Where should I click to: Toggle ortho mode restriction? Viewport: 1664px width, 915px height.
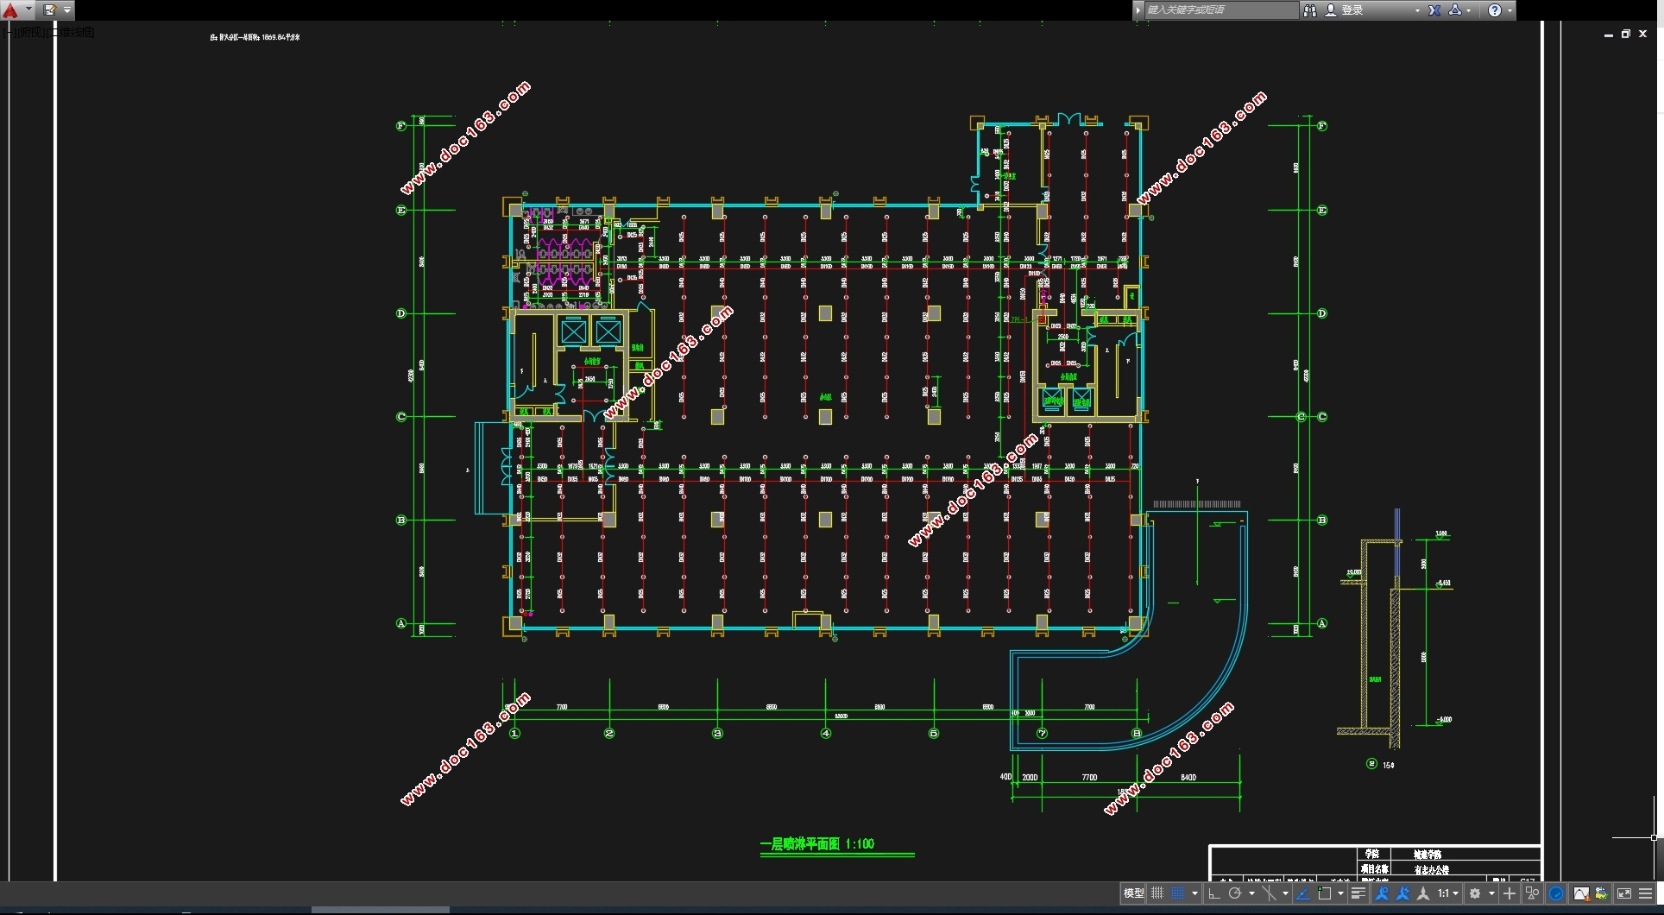click(1214, 893)
